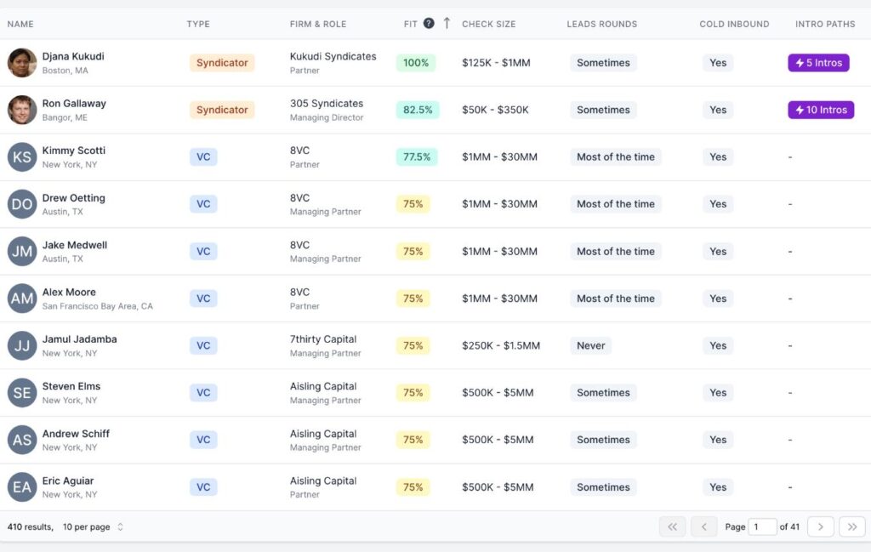
Task: Open Djana Kukudi's profile photo
Action: pyautogui.click(x=21, y=62)
